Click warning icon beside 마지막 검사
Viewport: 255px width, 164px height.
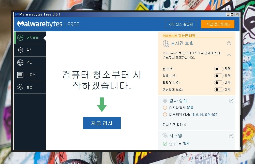[165, 108]
